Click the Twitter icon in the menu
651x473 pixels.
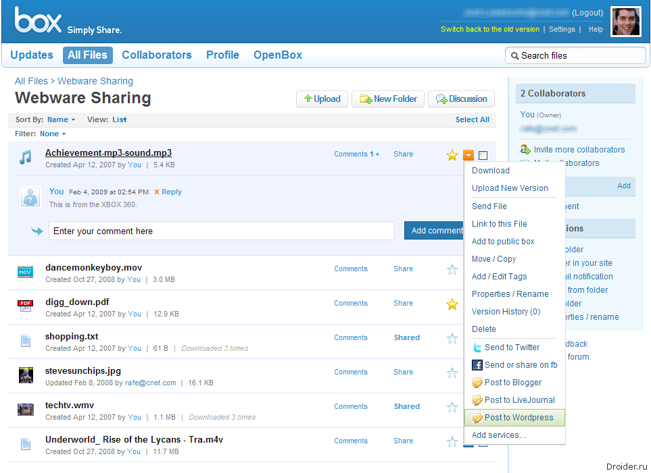click(x=477, y=347)
